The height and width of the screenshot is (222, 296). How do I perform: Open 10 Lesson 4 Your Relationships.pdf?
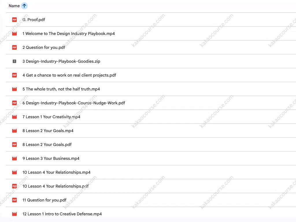(x=55, y=186)
